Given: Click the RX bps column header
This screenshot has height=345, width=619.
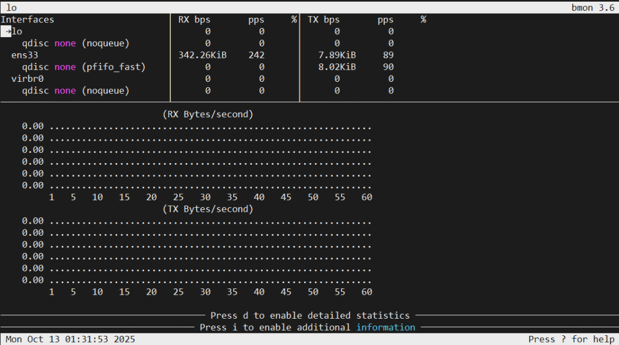Looking at the screenshot, I should pos(194,19).
